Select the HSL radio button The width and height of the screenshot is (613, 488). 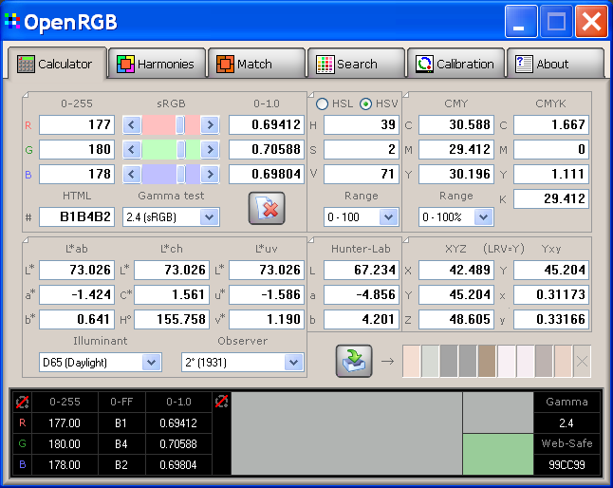[x=322, y=104]
